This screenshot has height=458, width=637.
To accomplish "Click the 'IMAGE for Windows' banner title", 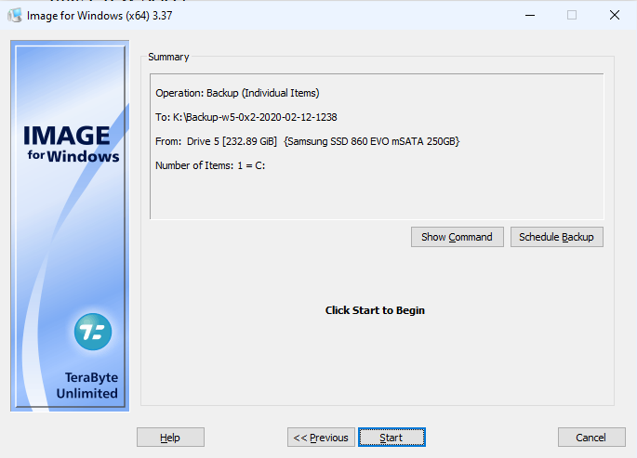I will (x=72, y=144).
